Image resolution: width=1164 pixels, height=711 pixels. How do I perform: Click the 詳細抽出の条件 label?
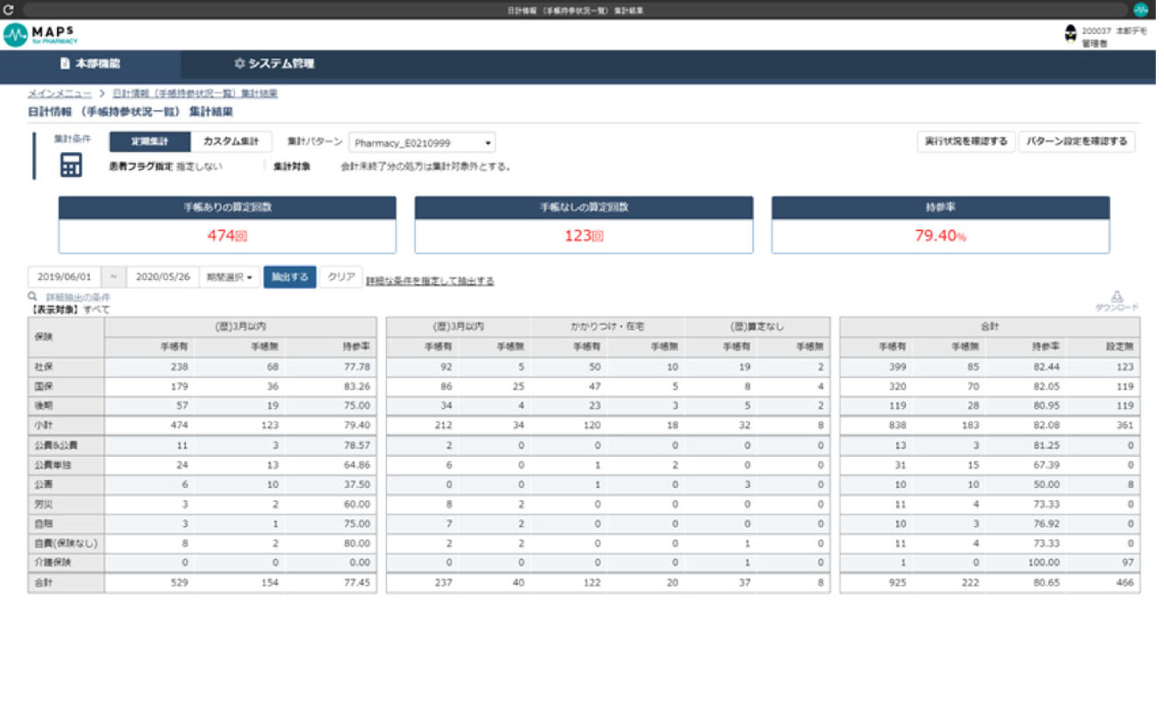click(78, 297)
